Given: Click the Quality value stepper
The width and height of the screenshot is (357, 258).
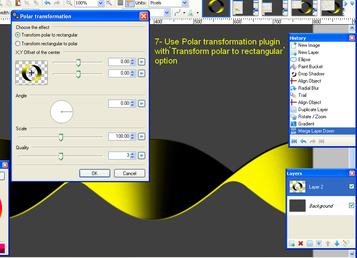Looking at the screenshot, I should [132, 156].
